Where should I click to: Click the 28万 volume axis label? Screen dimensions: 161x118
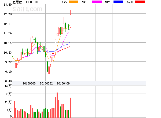pyautogui.click(x=8, y=102)
